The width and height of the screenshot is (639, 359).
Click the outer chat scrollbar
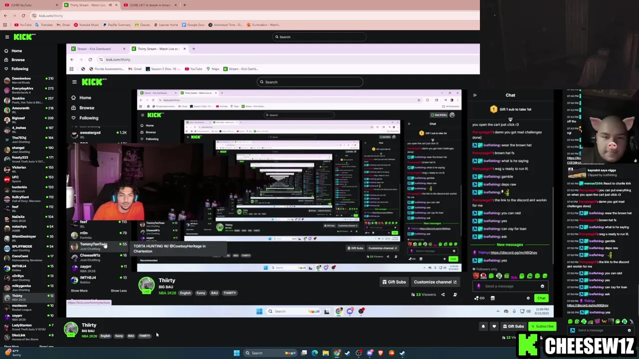(637, 299)
